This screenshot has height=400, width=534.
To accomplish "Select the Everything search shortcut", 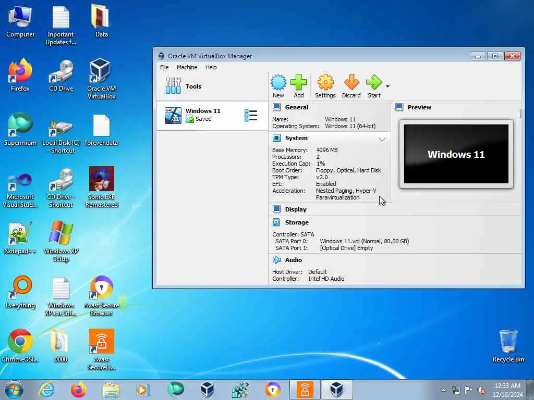I will [20, 292].
